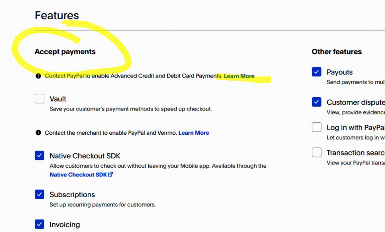This screenshot has width=385, height=232.
Task: Open Learn More for Advanced Card Payments
Action: click(x=239, y=76)
